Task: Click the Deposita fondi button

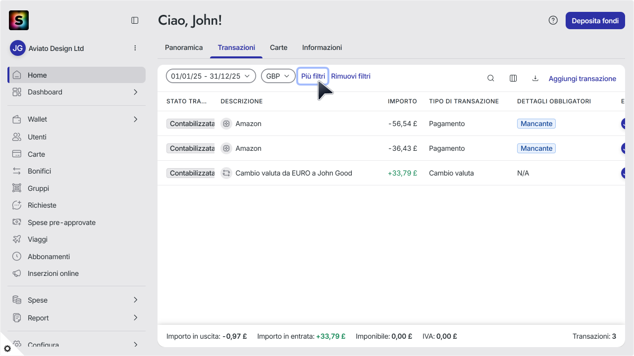Action: click(595, 21)
